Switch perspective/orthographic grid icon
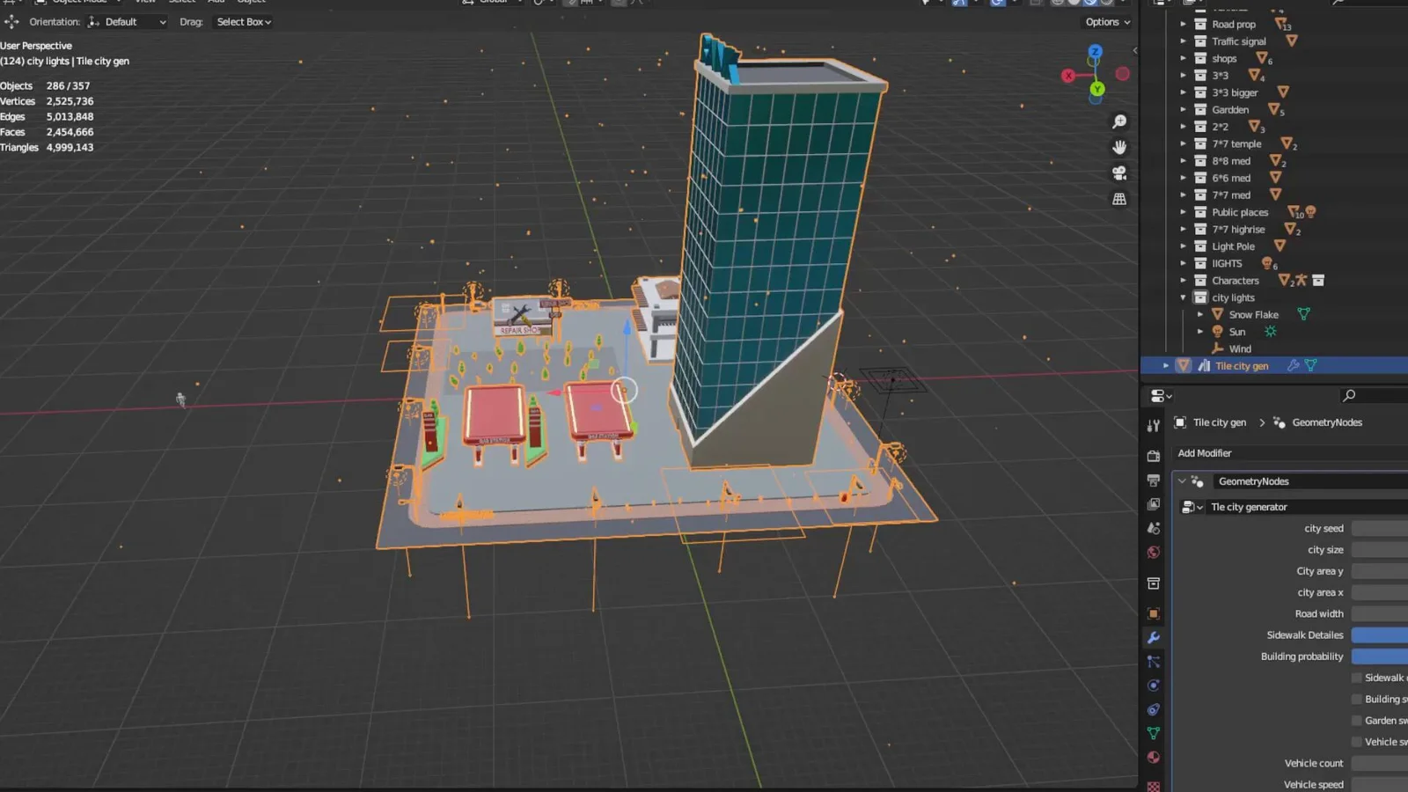 [1119, 199]
